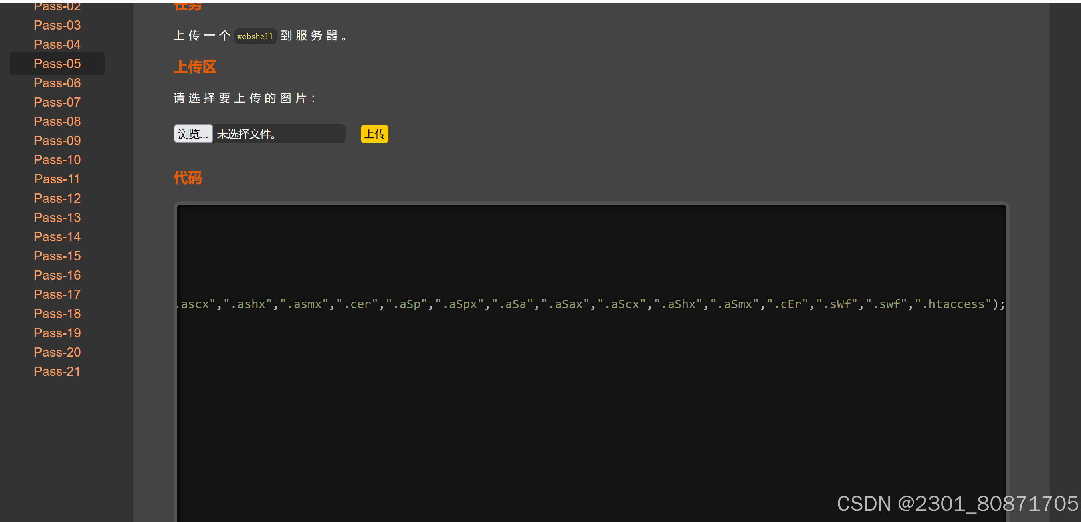Go to Pass-15 in sidebar

[57, 256]
